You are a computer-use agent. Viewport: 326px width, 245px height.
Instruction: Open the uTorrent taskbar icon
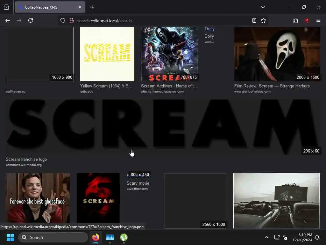pos(124,237)
